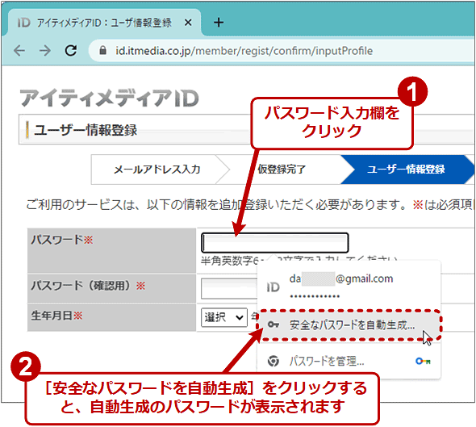Click the ユーザー情報登録 active step
Screen dimensions: 476x427
pyautogui.click(x=406, y=170)
